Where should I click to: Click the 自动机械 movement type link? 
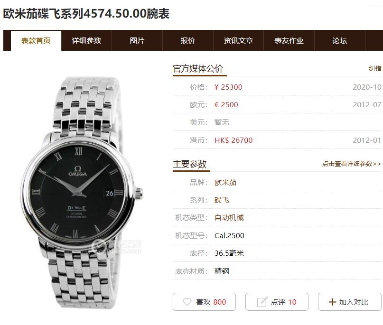click(229, 218)
